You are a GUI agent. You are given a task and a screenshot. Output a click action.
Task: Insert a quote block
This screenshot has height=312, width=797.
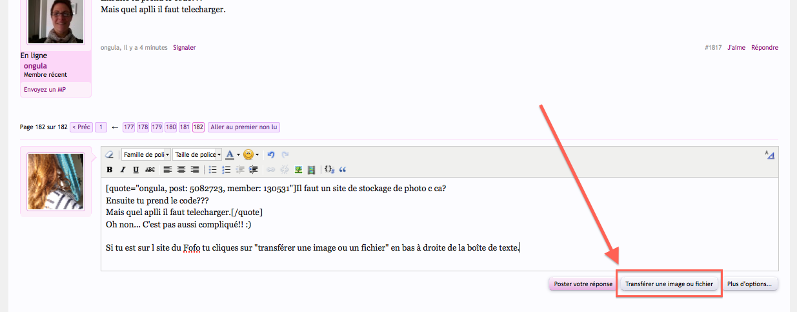click(x=343, y=170)
